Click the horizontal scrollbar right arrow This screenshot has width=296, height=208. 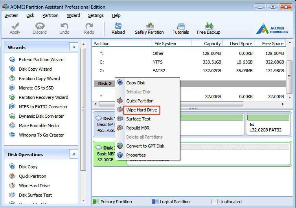coord(283,104)
